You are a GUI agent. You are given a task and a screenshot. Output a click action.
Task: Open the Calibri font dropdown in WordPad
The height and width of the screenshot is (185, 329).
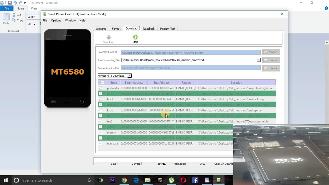pyautogui.click(x=33, y=17)
